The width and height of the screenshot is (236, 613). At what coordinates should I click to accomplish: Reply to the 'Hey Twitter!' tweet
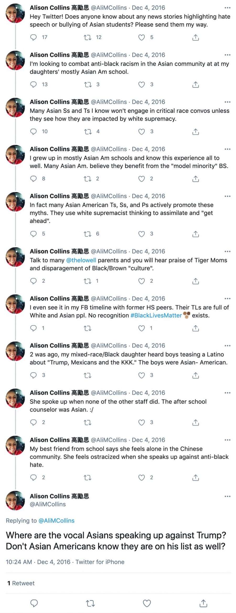click(34, 37)
